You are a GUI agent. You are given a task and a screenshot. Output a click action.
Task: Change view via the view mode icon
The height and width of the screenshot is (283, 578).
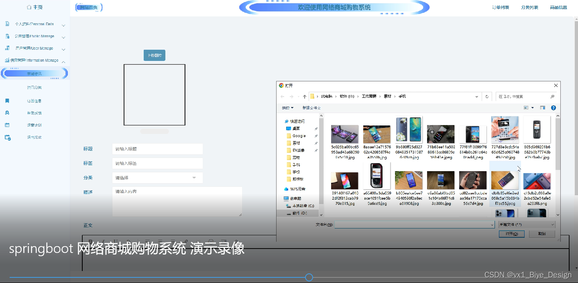(x=526, y=108)
